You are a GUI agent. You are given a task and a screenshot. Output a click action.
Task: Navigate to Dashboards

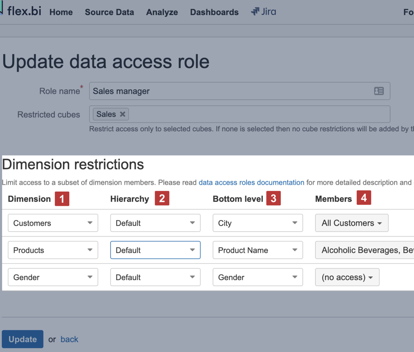click(214, 12)
